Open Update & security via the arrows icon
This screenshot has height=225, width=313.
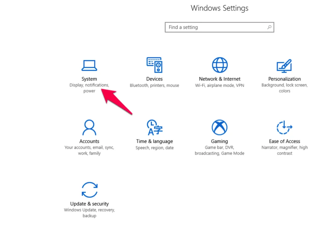point(89,189)
